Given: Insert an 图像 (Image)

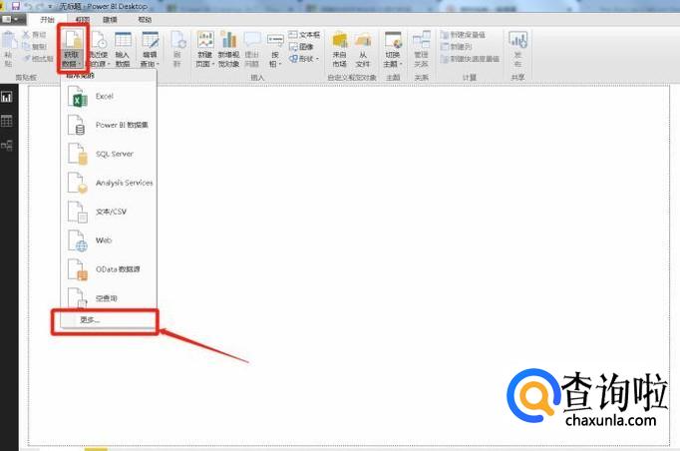Looking at the screenshot, I should [301, 47].
